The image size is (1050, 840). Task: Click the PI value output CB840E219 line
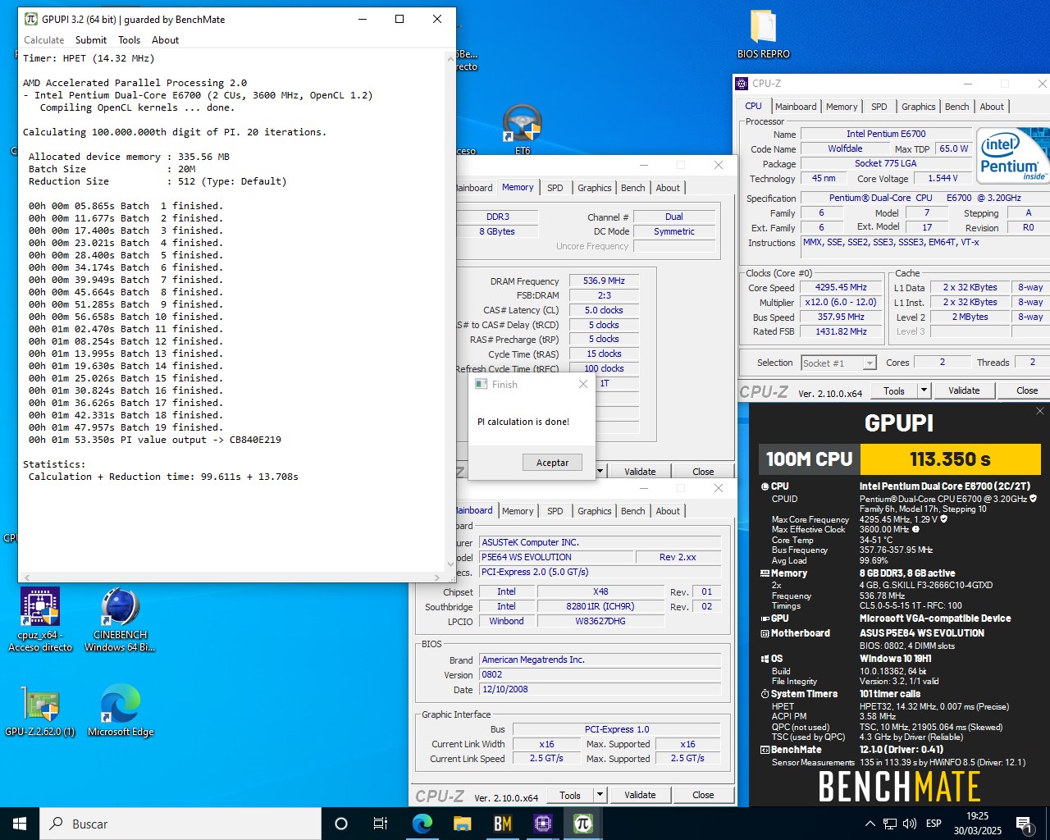pyautogui.click(x=155, y=440)
